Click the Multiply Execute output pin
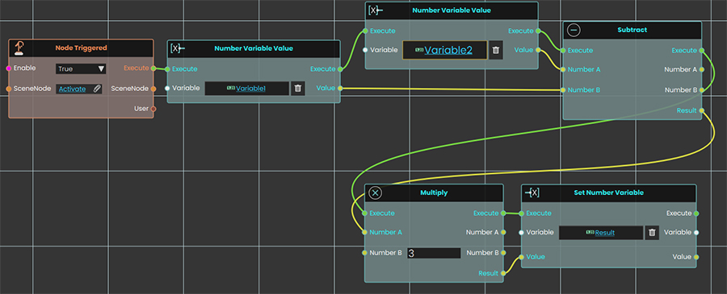Screen dimensions: 727x294 tap(503, 213)
